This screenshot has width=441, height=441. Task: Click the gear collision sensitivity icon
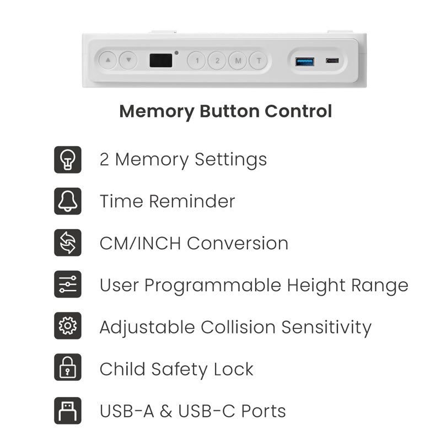point(68,327)
